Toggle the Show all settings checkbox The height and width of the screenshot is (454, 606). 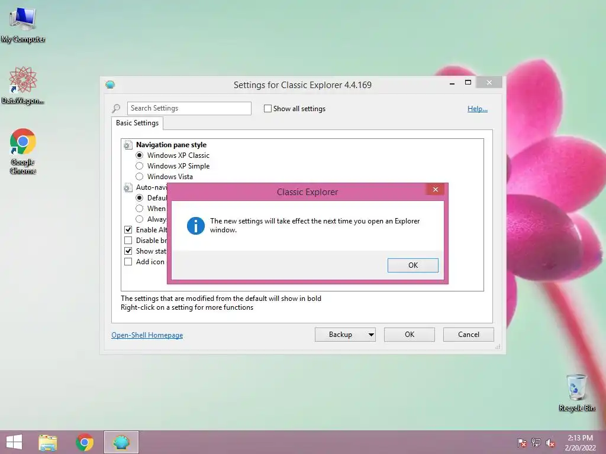point(267,109)
